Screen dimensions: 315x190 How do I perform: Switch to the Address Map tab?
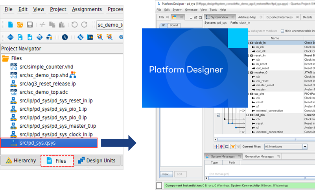[x=247, y=17]
